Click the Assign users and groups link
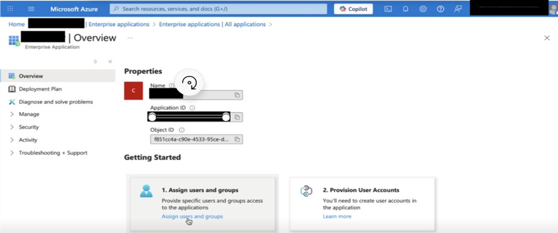This screenshot has width=558, height=233. coord(192,216)
